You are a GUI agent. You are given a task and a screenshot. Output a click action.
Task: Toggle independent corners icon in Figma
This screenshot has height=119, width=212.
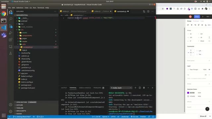(209, 41)
